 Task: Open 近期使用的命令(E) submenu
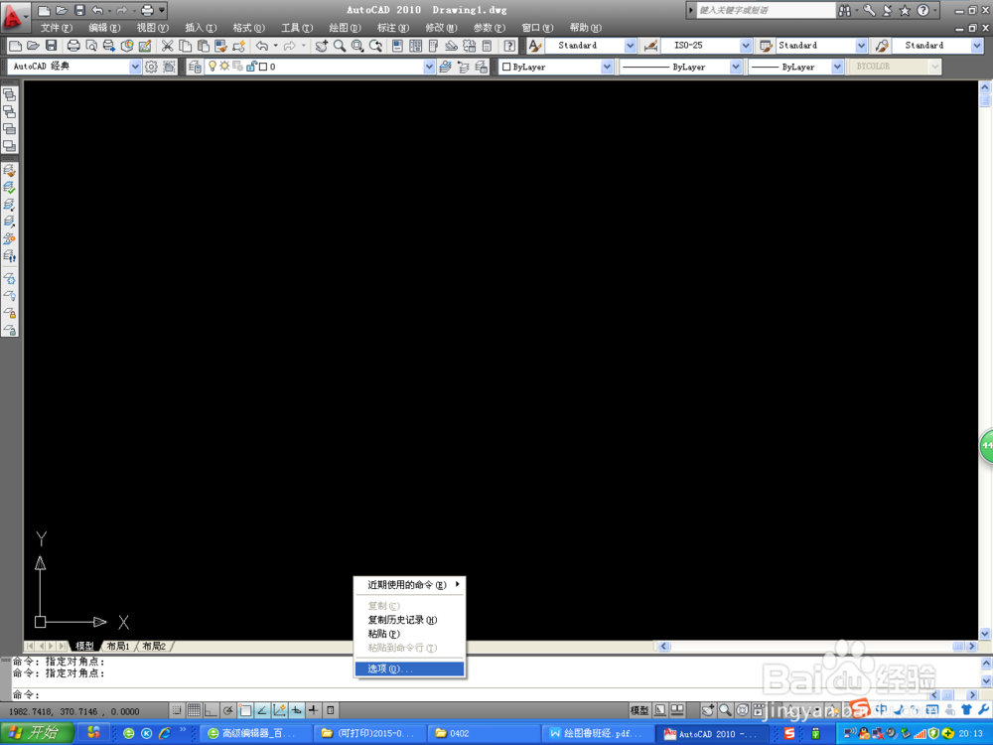coord(410,585)
